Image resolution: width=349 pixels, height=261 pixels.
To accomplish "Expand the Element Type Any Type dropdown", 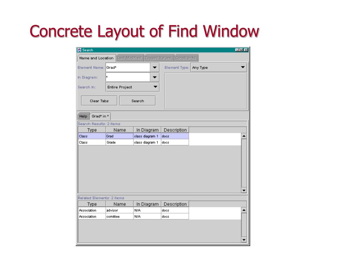I will tap(218, 68).
